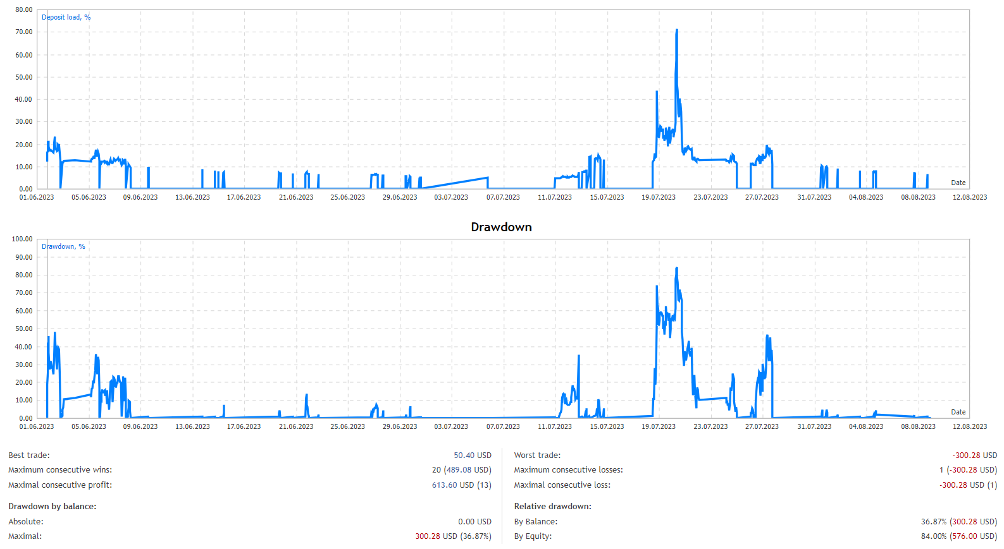This screenshot has height=549, width=1004.
Task: Select the Absolute drawdown value 0.00 USD
Action: coord(474,522)
